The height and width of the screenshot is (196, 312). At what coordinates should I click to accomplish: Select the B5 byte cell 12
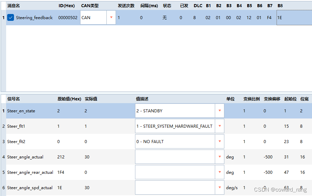[249, 17]
